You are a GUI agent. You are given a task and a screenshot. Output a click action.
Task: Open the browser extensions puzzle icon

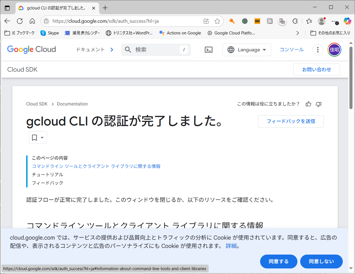[295, 21]
